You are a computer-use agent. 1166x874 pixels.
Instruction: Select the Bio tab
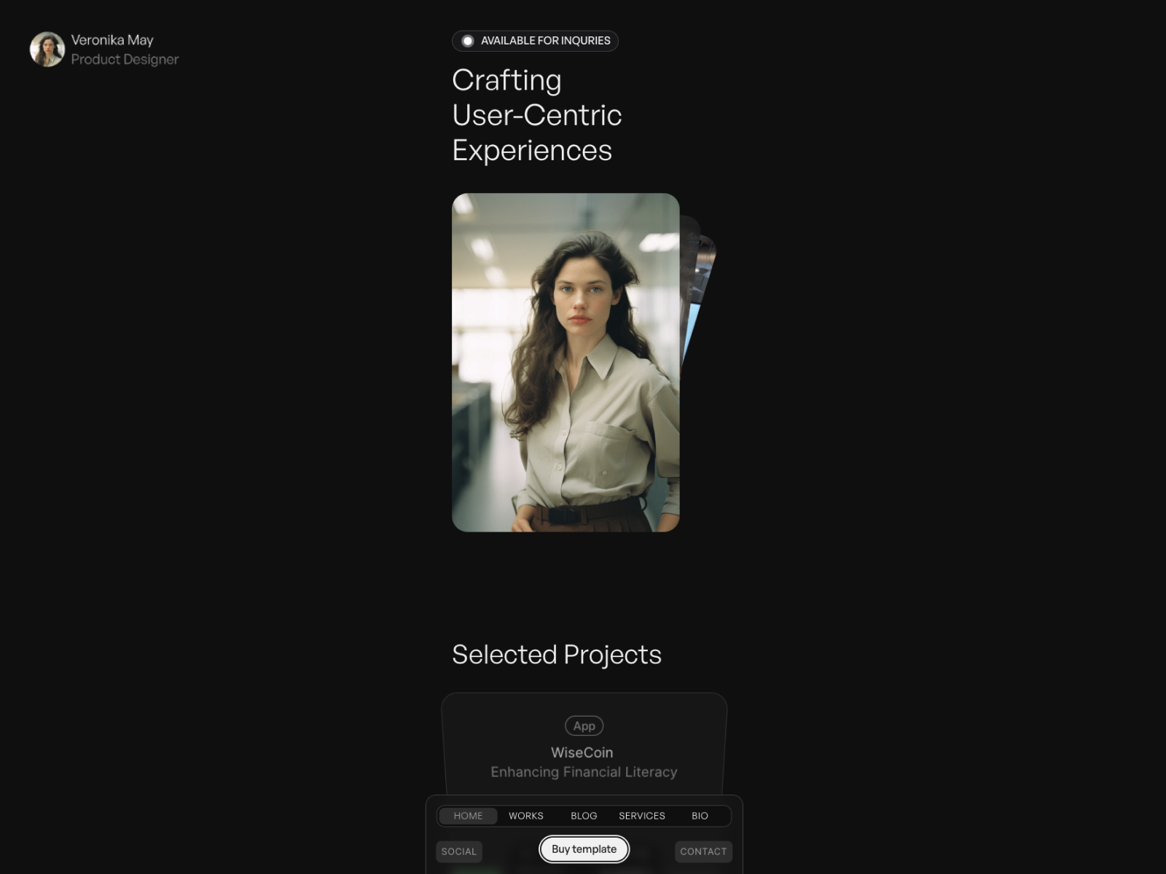[x=700, y=816]
